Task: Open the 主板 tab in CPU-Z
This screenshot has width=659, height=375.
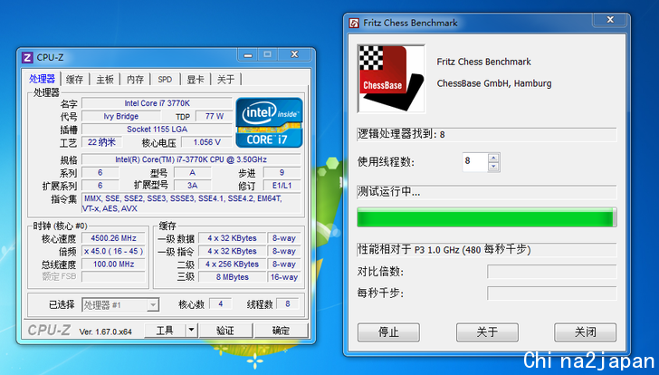Action: (105, 79)
